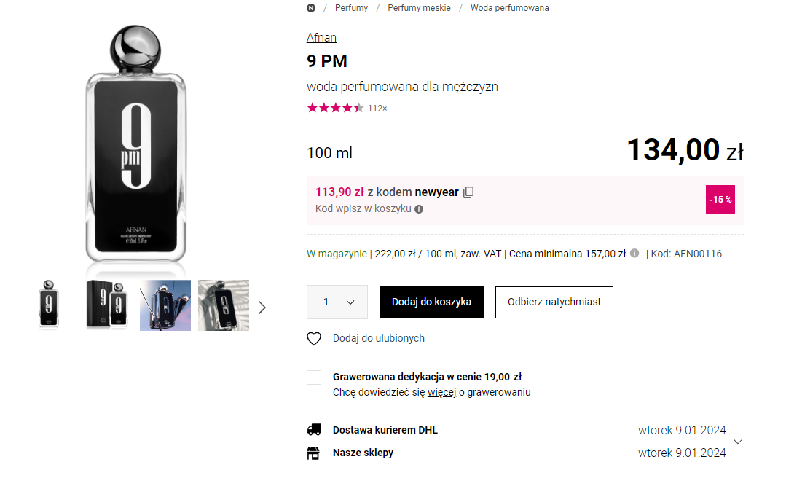Viewport: 786px width, 497px height.
Task: Follow the 'więcej' engraving link
Action: (x=441, y=392)
